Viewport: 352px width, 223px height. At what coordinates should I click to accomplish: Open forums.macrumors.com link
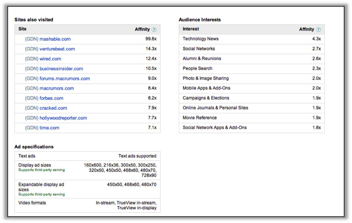(65, 78)
